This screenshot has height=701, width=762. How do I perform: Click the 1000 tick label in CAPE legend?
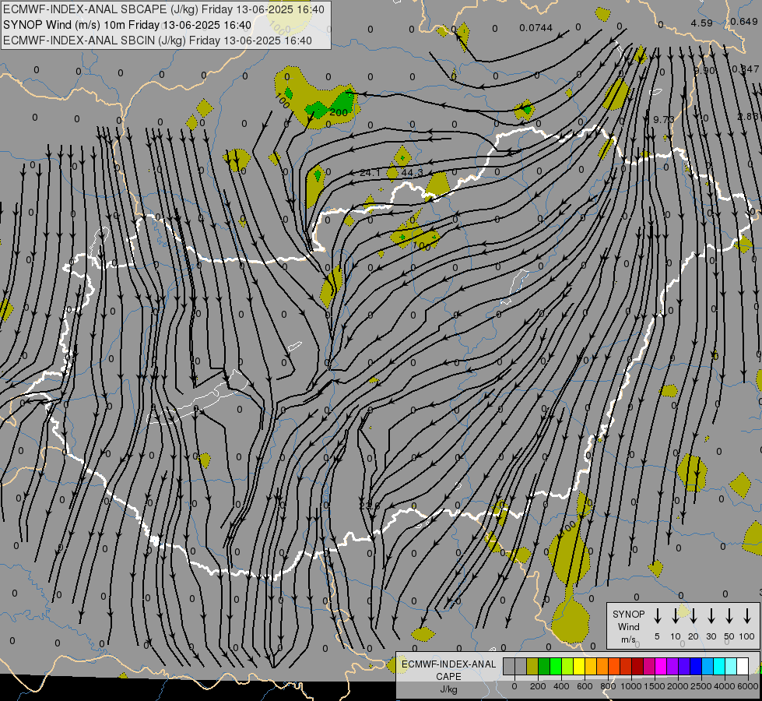pos(631,686)
